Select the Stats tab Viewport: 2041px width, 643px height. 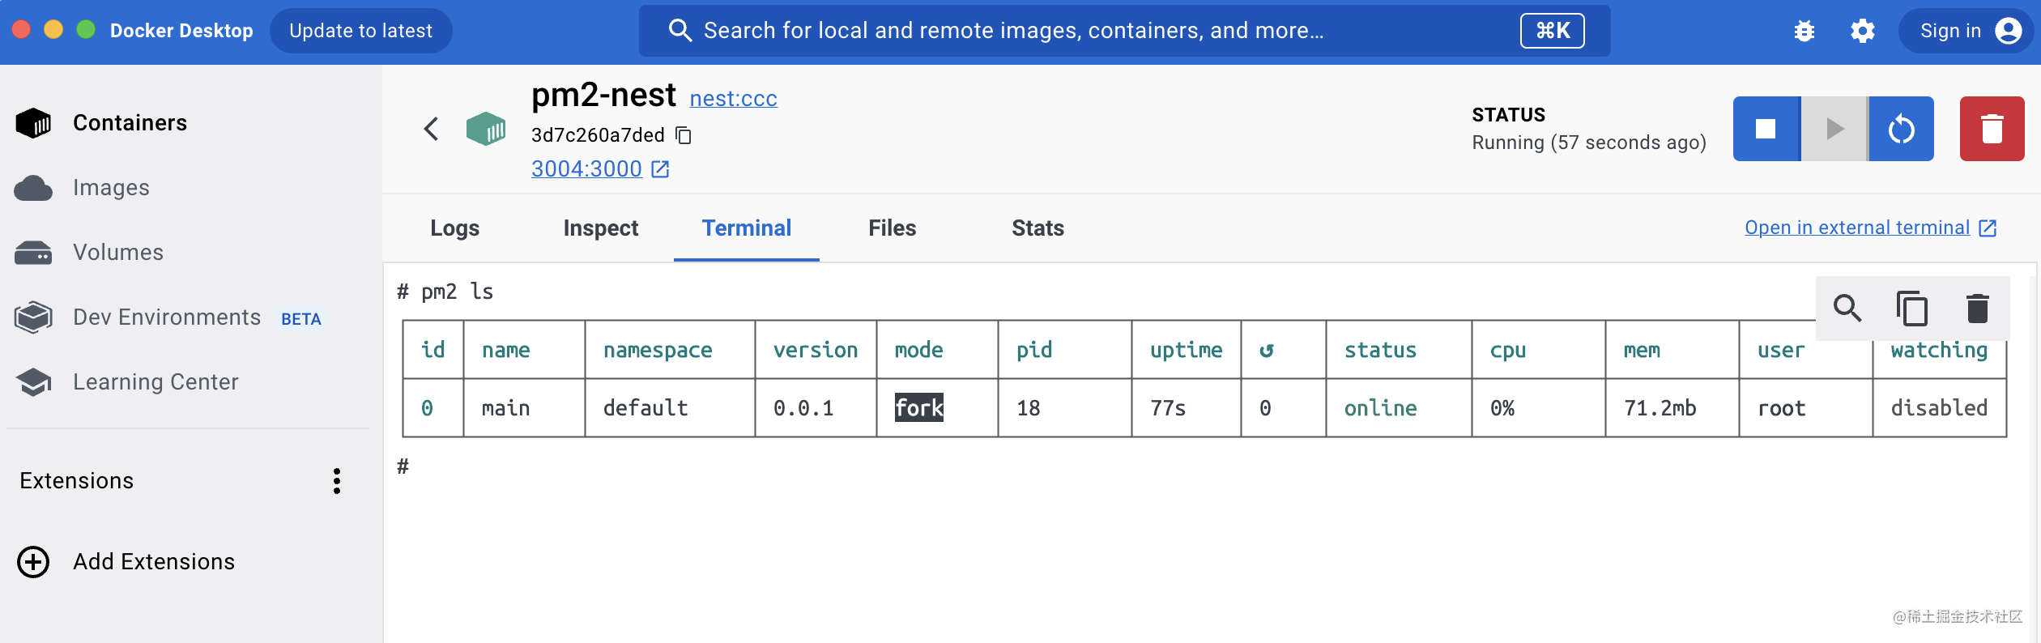pyautogui.click(x=1038, y=228)
